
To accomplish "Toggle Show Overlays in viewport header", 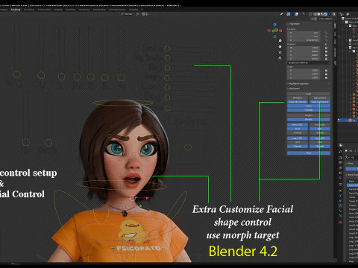I will [297, 14].
